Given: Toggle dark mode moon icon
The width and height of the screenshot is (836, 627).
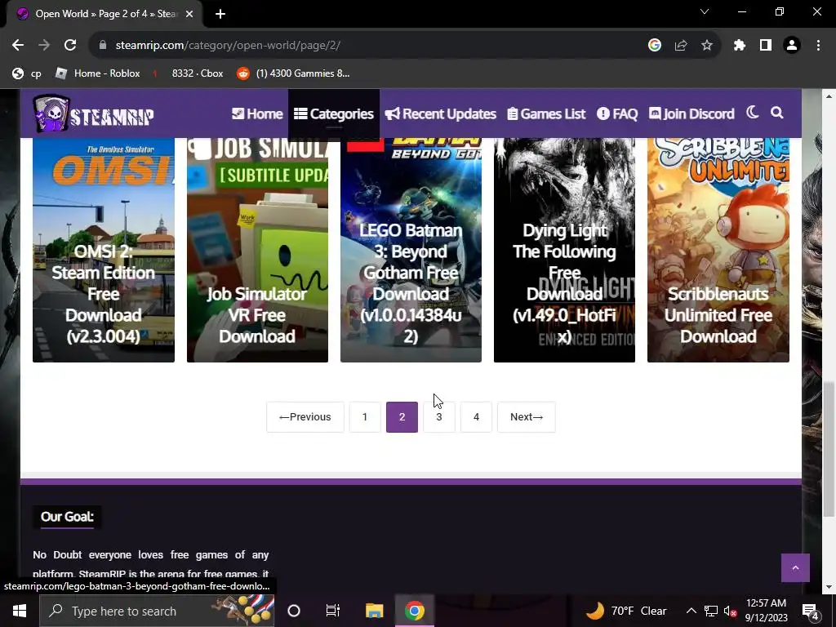Looking at the screenshot, I should click(x=752, y=113).
